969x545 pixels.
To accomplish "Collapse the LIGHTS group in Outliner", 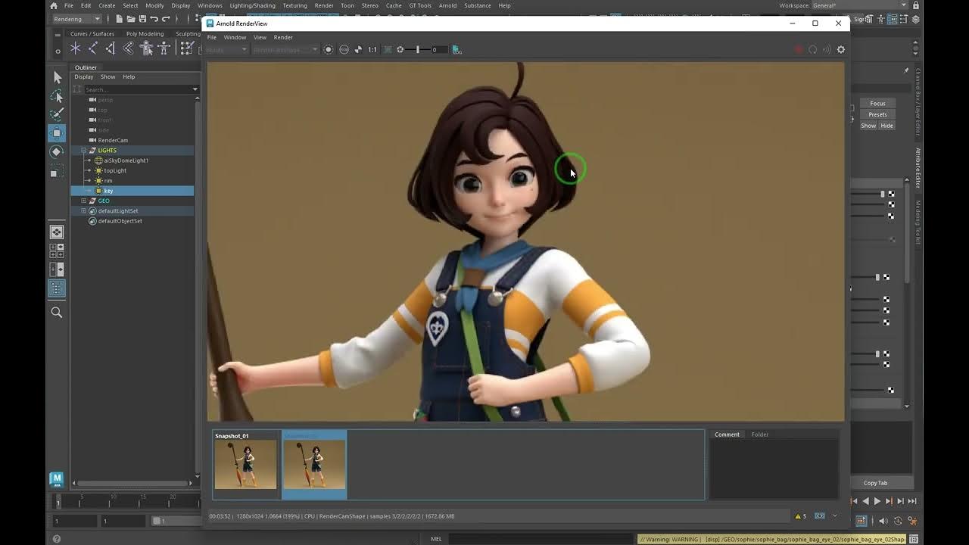I will coord(83,151).
